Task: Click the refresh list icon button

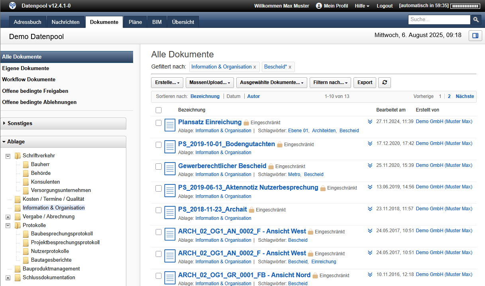Action: pyautogui.click(x=384, y=82)
